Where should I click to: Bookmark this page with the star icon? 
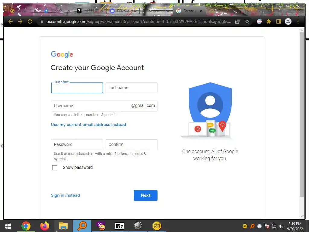tap(247, 21)
